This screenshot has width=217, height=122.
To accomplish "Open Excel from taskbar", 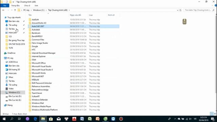I will 90,119.
